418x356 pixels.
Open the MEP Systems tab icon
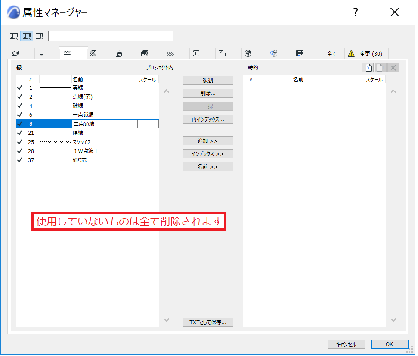point(274,53)
